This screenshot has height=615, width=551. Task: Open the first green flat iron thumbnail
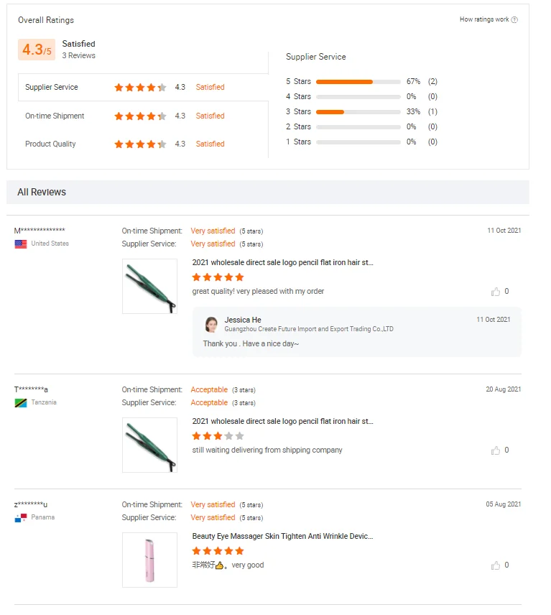click(x=149, y=286)
